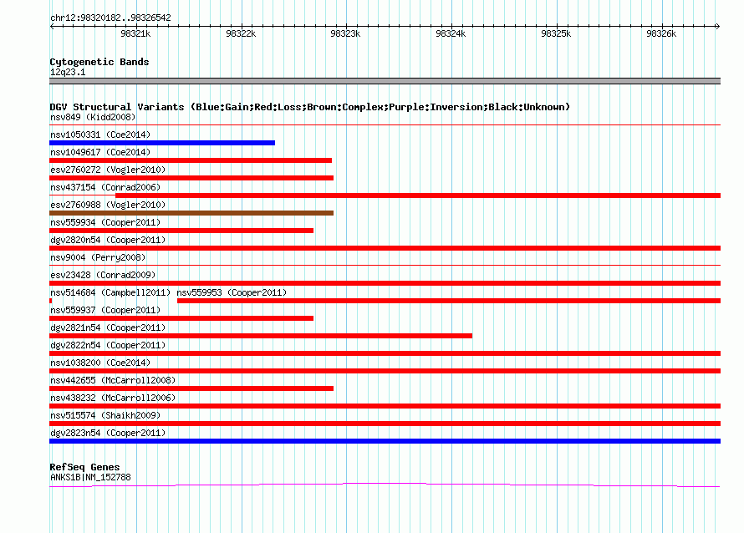The image size is (744, 533).
Task: Select the nsv515574 red loss bar
Action: pyautogui.click(x=385, y=424)
